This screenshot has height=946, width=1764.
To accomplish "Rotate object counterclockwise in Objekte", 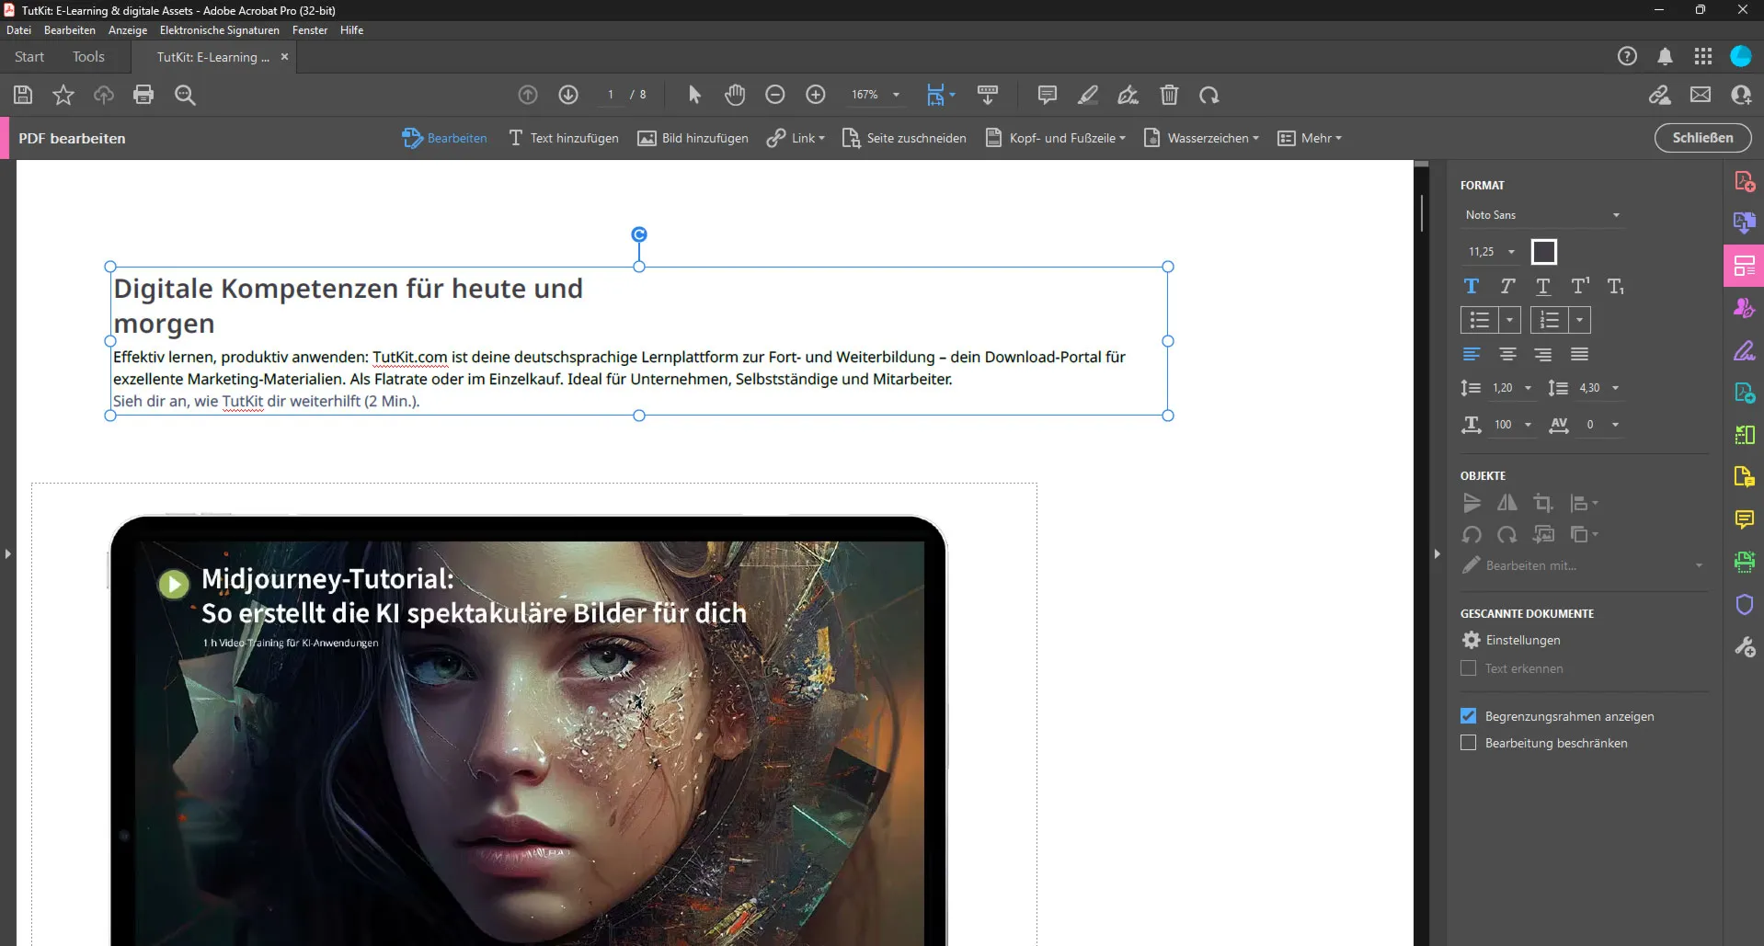I will (1472, 534).
